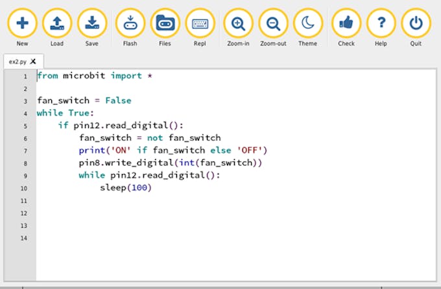Flash code onto the micro:bit
This screenshot has height=289, width=441.
pyautogui.click(x=130, y=24)
